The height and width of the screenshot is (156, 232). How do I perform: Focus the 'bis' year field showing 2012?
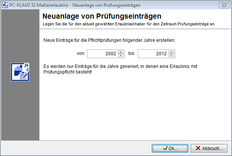153,54
